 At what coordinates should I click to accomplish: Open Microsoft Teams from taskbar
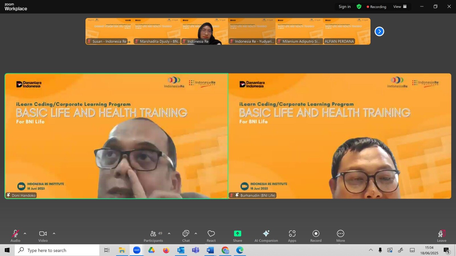(x=196, y=250)
